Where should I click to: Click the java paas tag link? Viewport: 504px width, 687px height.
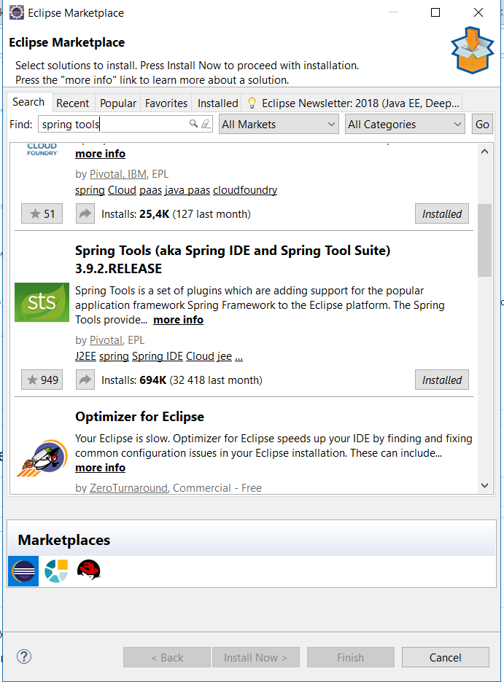[x=187, y=190]
